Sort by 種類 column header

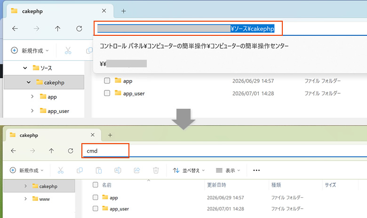276,185
